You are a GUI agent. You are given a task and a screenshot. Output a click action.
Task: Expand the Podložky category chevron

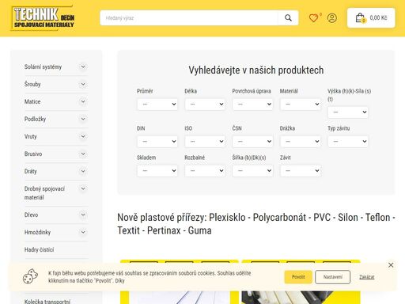[x=83, y=119]
